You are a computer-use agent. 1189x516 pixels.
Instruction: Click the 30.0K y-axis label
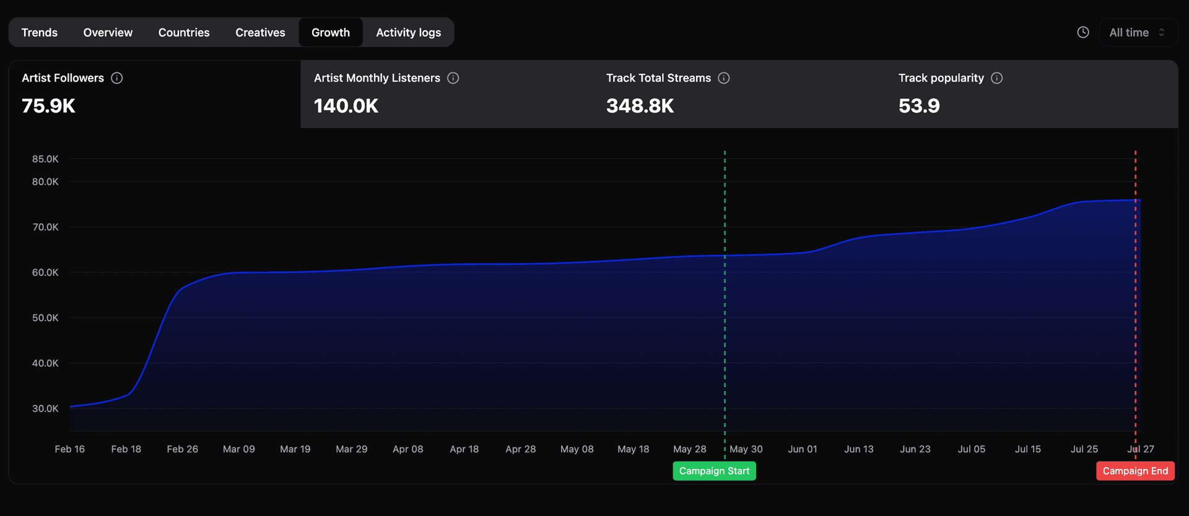pos(45,408)
